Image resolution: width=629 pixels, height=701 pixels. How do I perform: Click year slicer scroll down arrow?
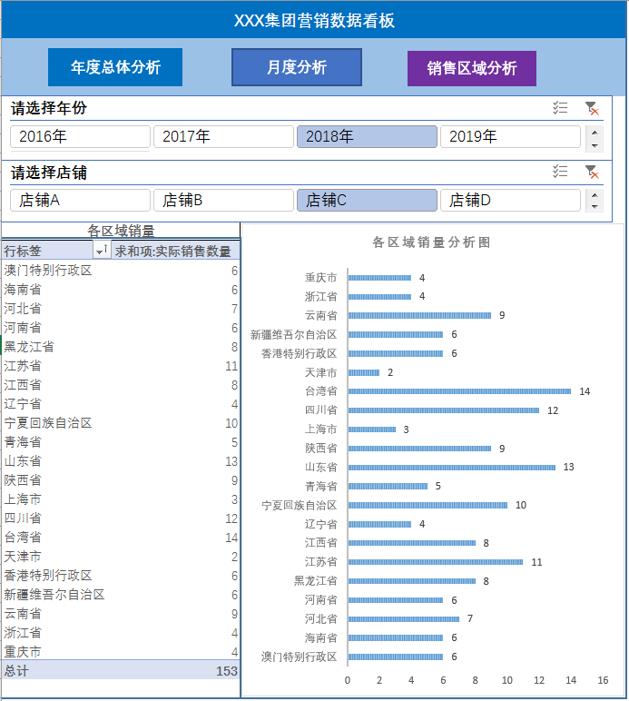595,145
